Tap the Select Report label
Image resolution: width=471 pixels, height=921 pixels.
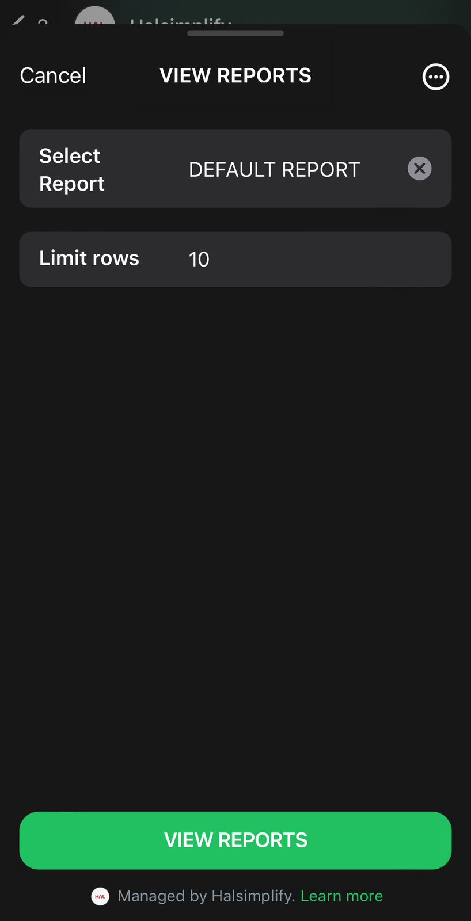tap(71, 169)
